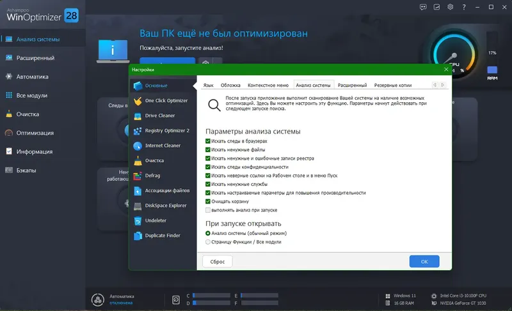Toggle Искать настраиваемые параметры для повышения производительности
Screen dimensions: 512x311
[207, 193]
